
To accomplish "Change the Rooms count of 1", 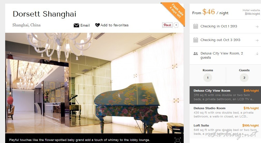I will 207,77.
